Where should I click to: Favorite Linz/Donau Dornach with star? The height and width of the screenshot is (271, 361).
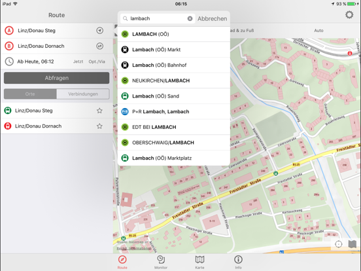click(99, 126)
